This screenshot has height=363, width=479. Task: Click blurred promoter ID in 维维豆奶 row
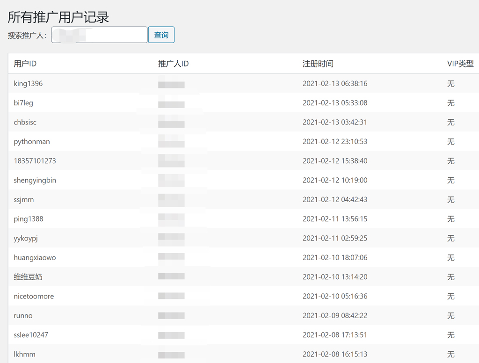[x=171, y=276]
